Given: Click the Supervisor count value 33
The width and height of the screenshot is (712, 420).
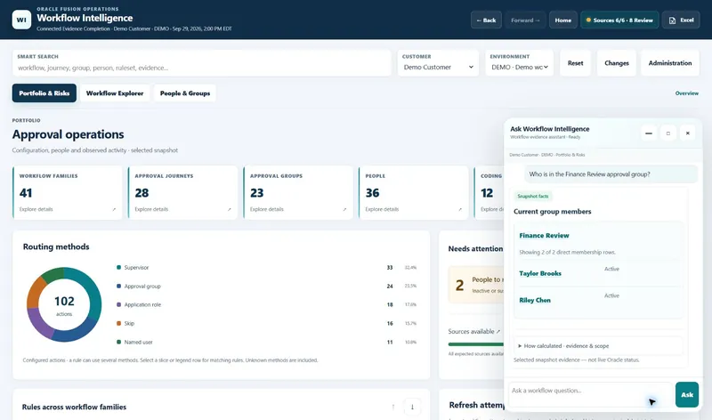Looking at the screenshot, I should [390, 268].
